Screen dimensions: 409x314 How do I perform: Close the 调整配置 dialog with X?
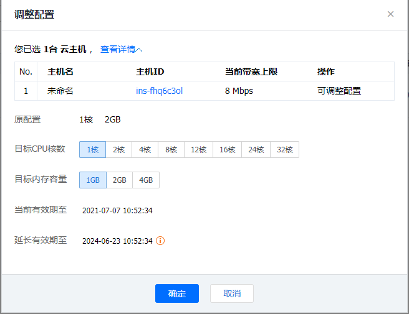[390, 14]
